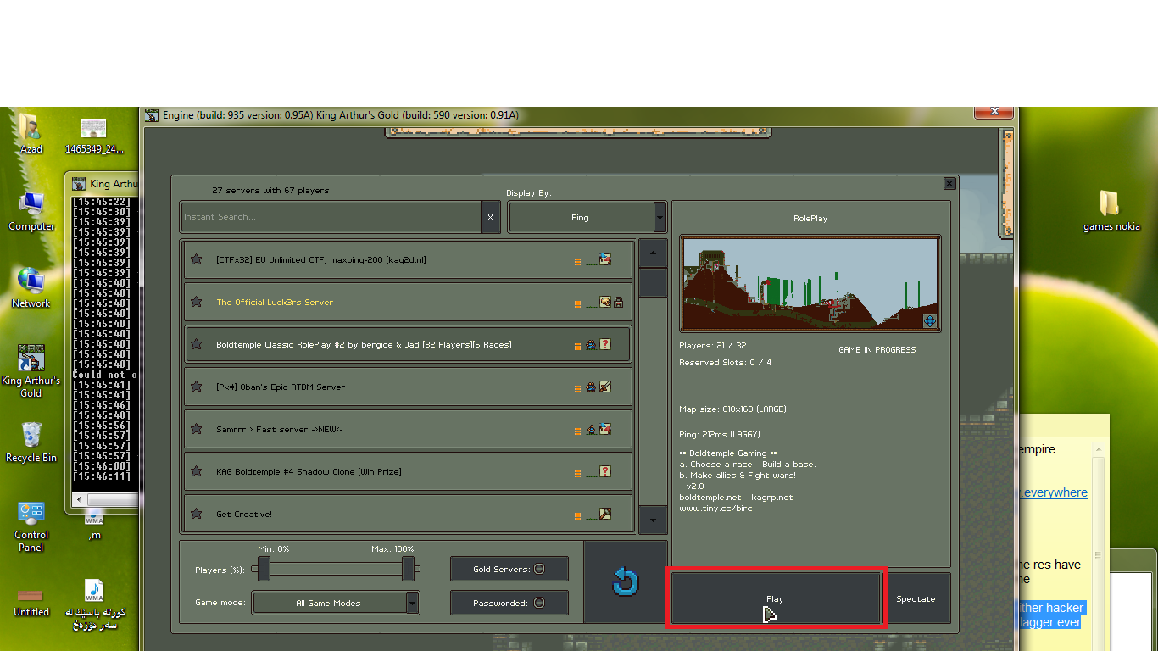Select the Control Panel desktop icon
Screen dimensions: 1158x651
click(x=31, y=526)
